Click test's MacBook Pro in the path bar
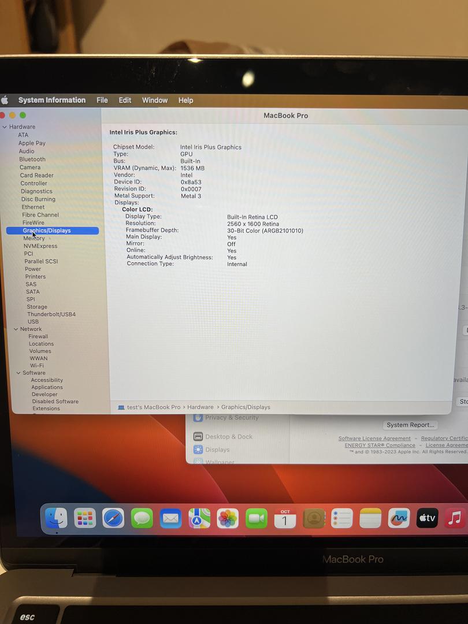468x624 pixels. [149, 407]
